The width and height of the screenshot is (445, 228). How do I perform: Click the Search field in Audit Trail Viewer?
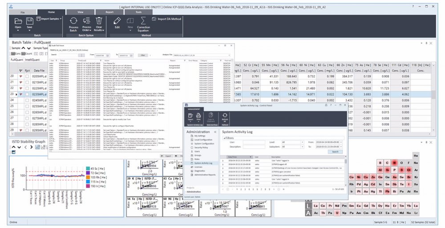click(69, 55)
